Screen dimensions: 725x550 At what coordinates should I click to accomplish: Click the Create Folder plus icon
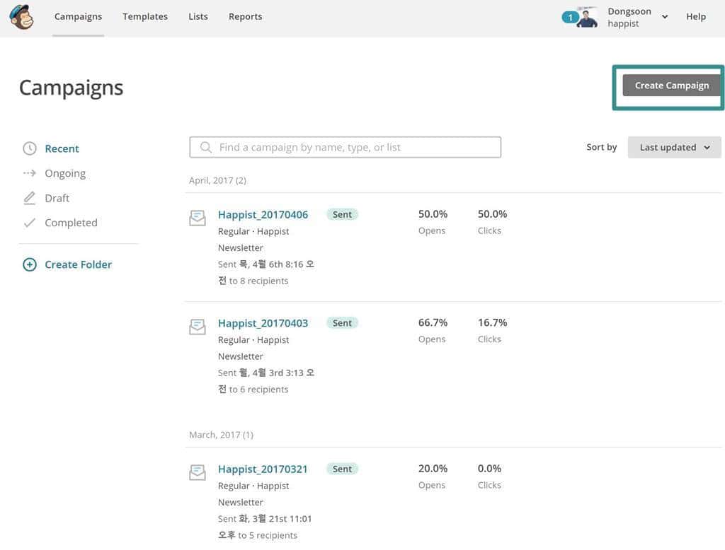pos(29,264)
